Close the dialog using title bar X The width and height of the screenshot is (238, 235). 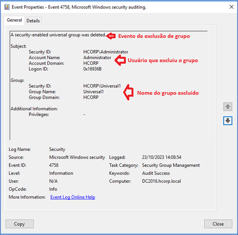point(231,7)
